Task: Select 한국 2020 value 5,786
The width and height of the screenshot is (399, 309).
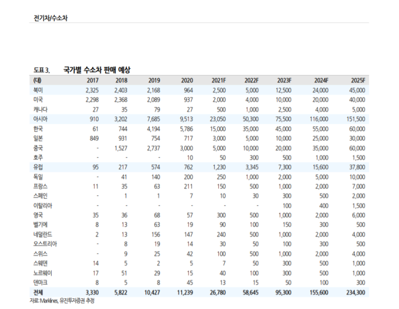Action: 186,129
